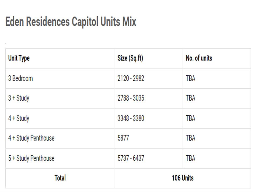The width and height of the screenshot is (253, 192).
Task: Select the 5 + Study Penthouse cell
Action: coord(31,158)
